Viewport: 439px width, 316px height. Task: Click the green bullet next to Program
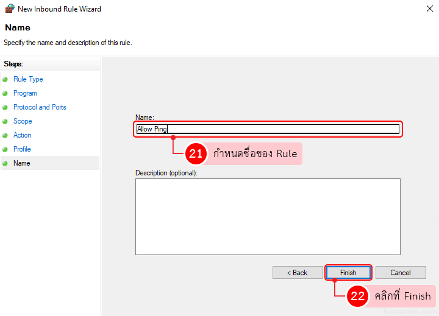click(x=5, y=94)
